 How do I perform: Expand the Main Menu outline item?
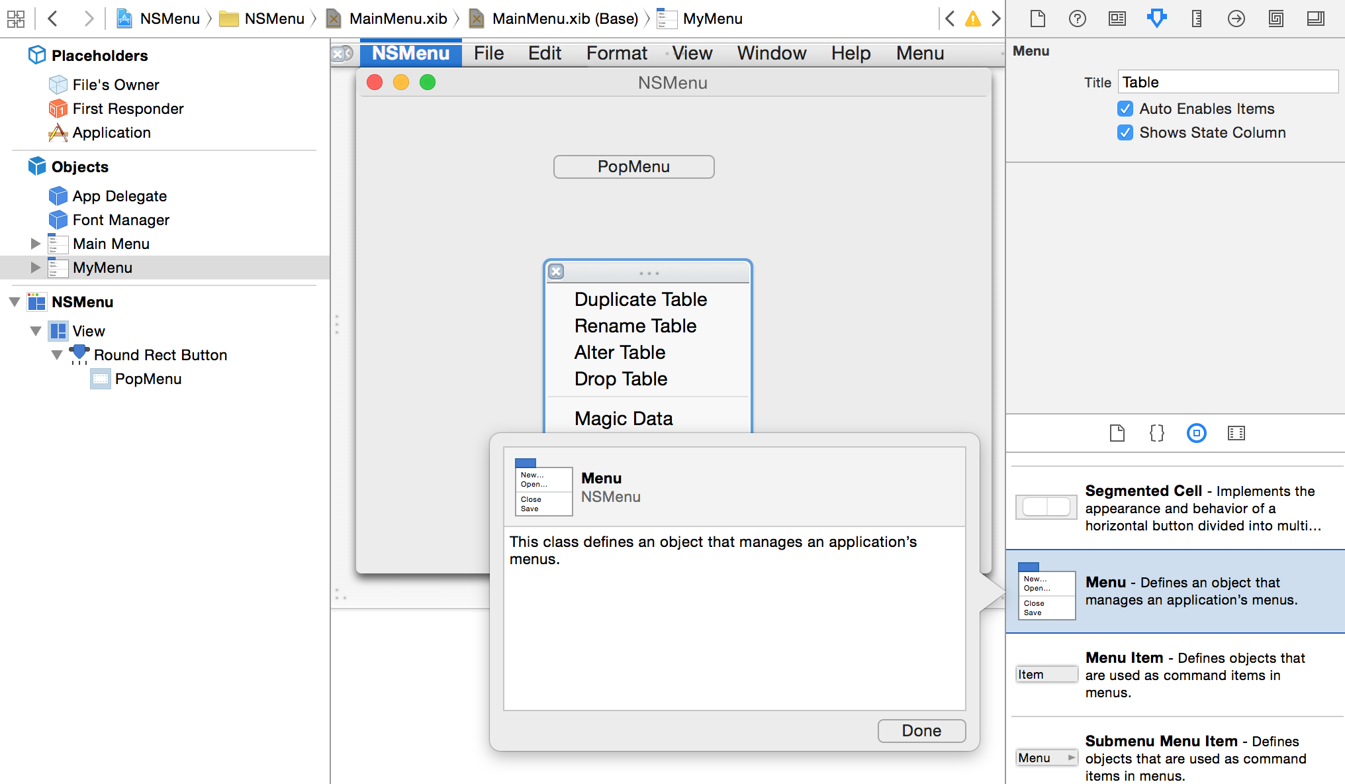point(36,244)
